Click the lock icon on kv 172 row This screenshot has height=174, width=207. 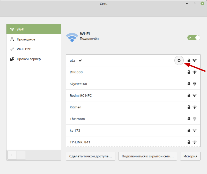[189, 130]
